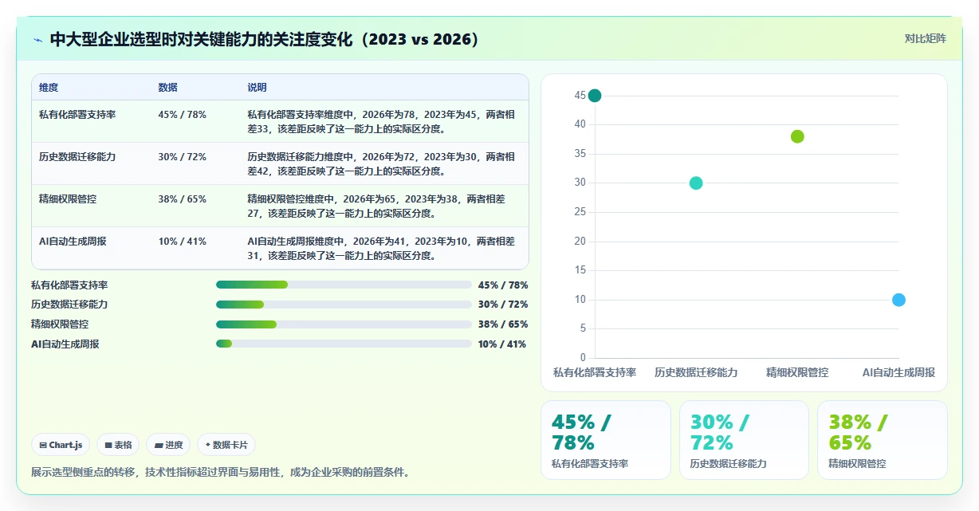The width and height of the screenshot is (979, 511).
Task: Click the 对比矩阵 label in the header
Action: 925,38
